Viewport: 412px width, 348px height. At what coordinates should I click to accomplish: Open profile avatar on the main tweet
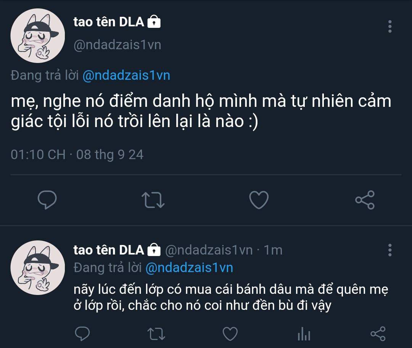point(37,35)
